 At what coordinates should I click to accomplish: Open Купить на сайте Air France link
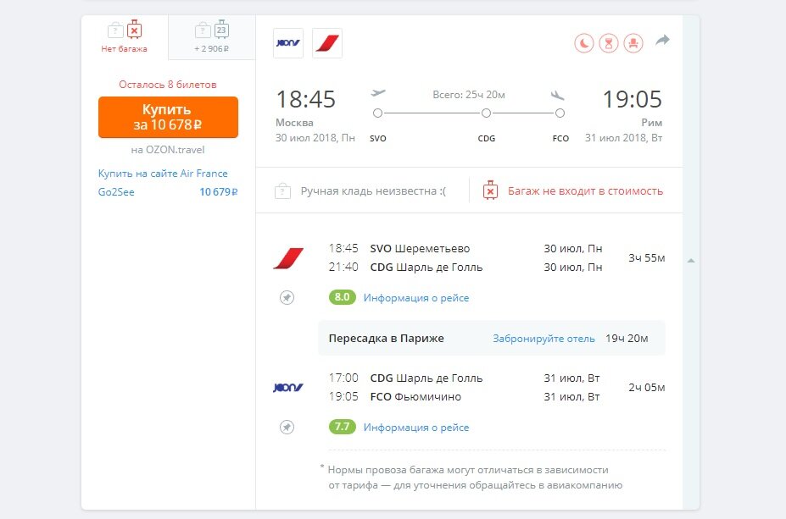point(163,174)
